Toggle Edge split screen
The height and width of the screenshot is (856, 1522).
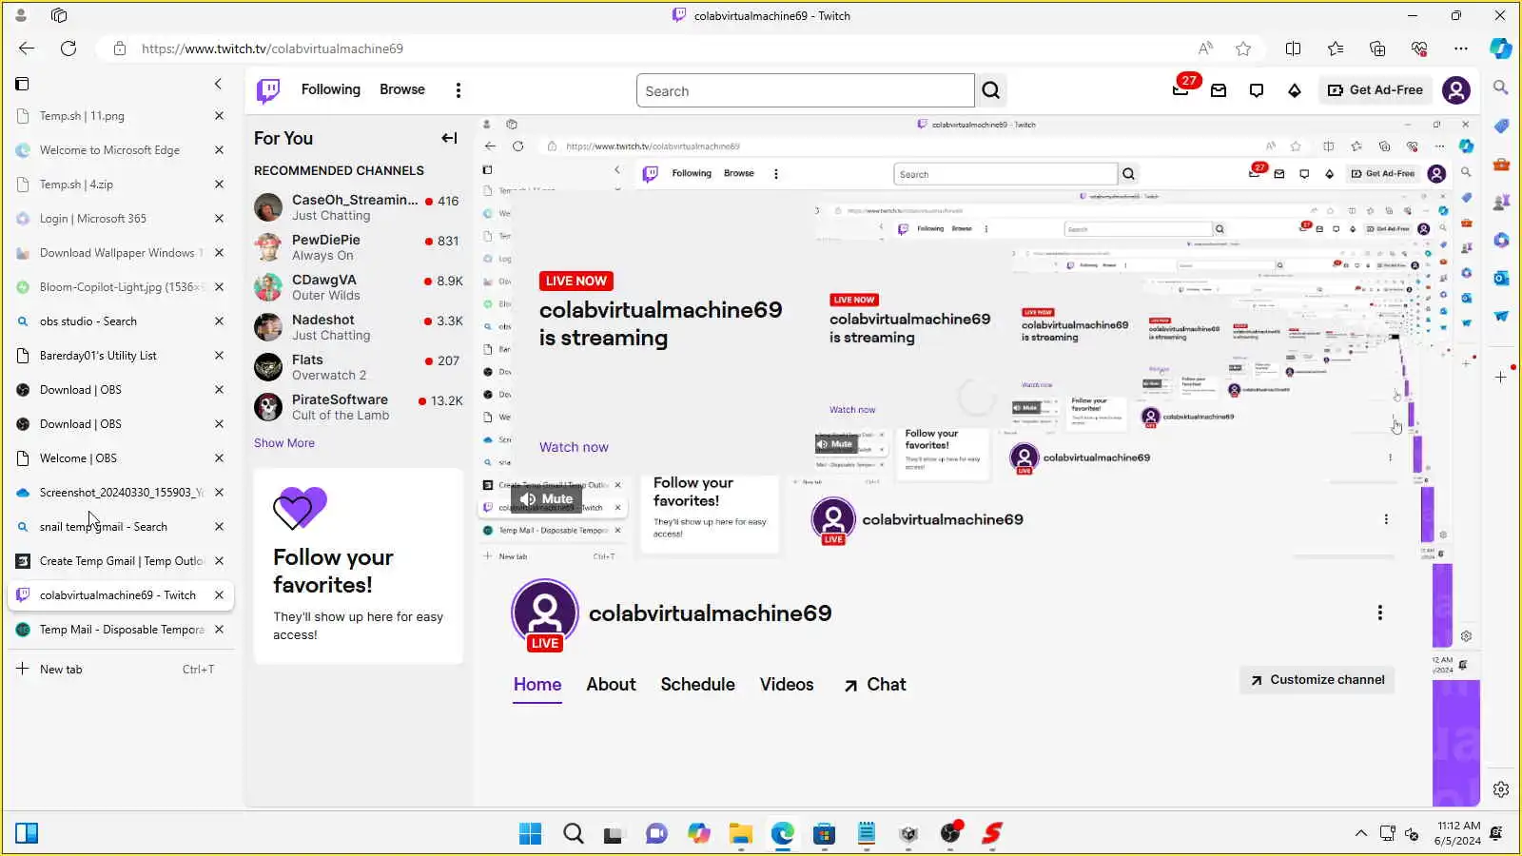[1294, 49]
